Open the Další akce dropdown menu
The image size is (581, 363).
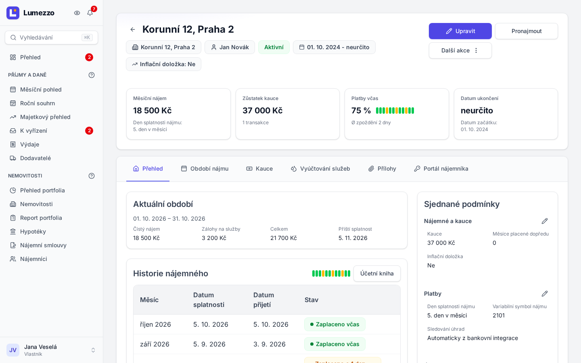[460, 50]
